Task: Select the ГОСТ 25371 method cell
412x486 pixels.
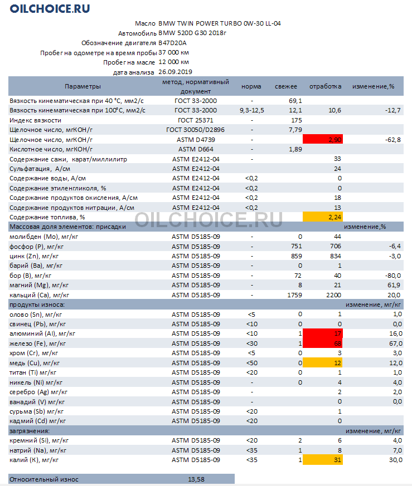Action: pos(195,120)
